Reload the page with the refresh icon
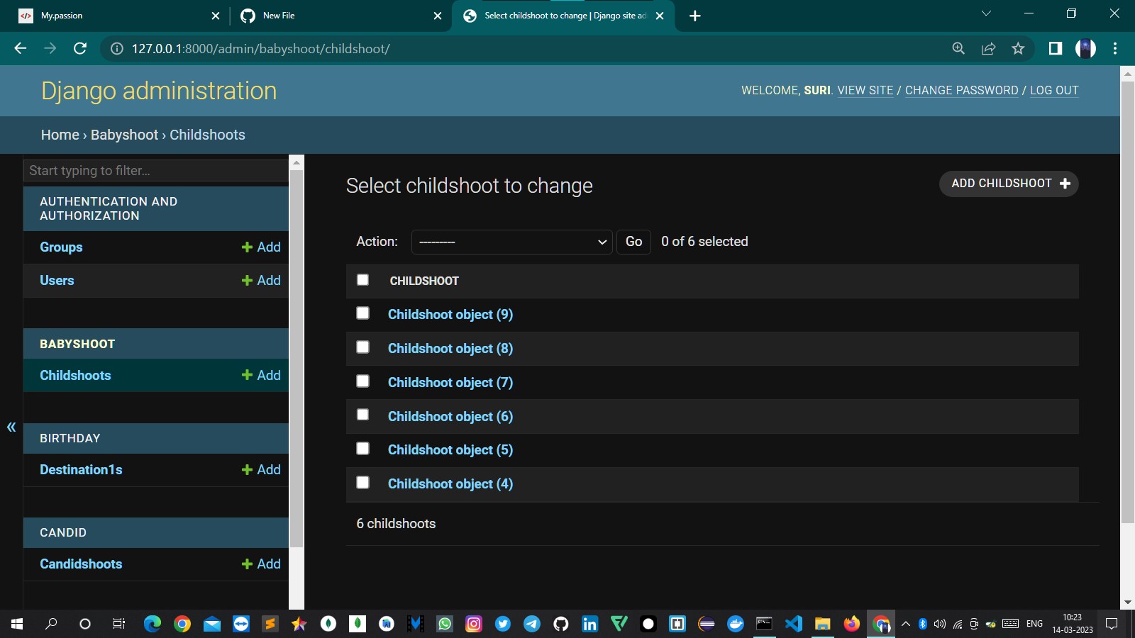The height and width of the screenshot is (638, 1135). [80, 48]
